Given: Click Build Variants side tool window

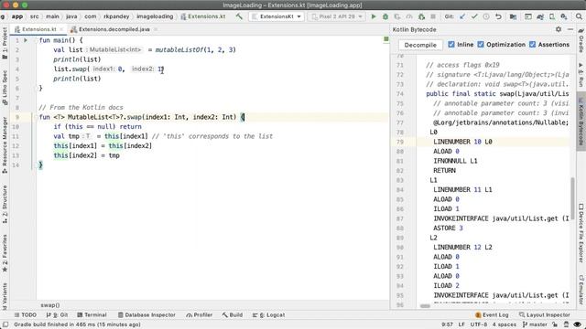Looking at the screenshot, I should coord(5,296).
